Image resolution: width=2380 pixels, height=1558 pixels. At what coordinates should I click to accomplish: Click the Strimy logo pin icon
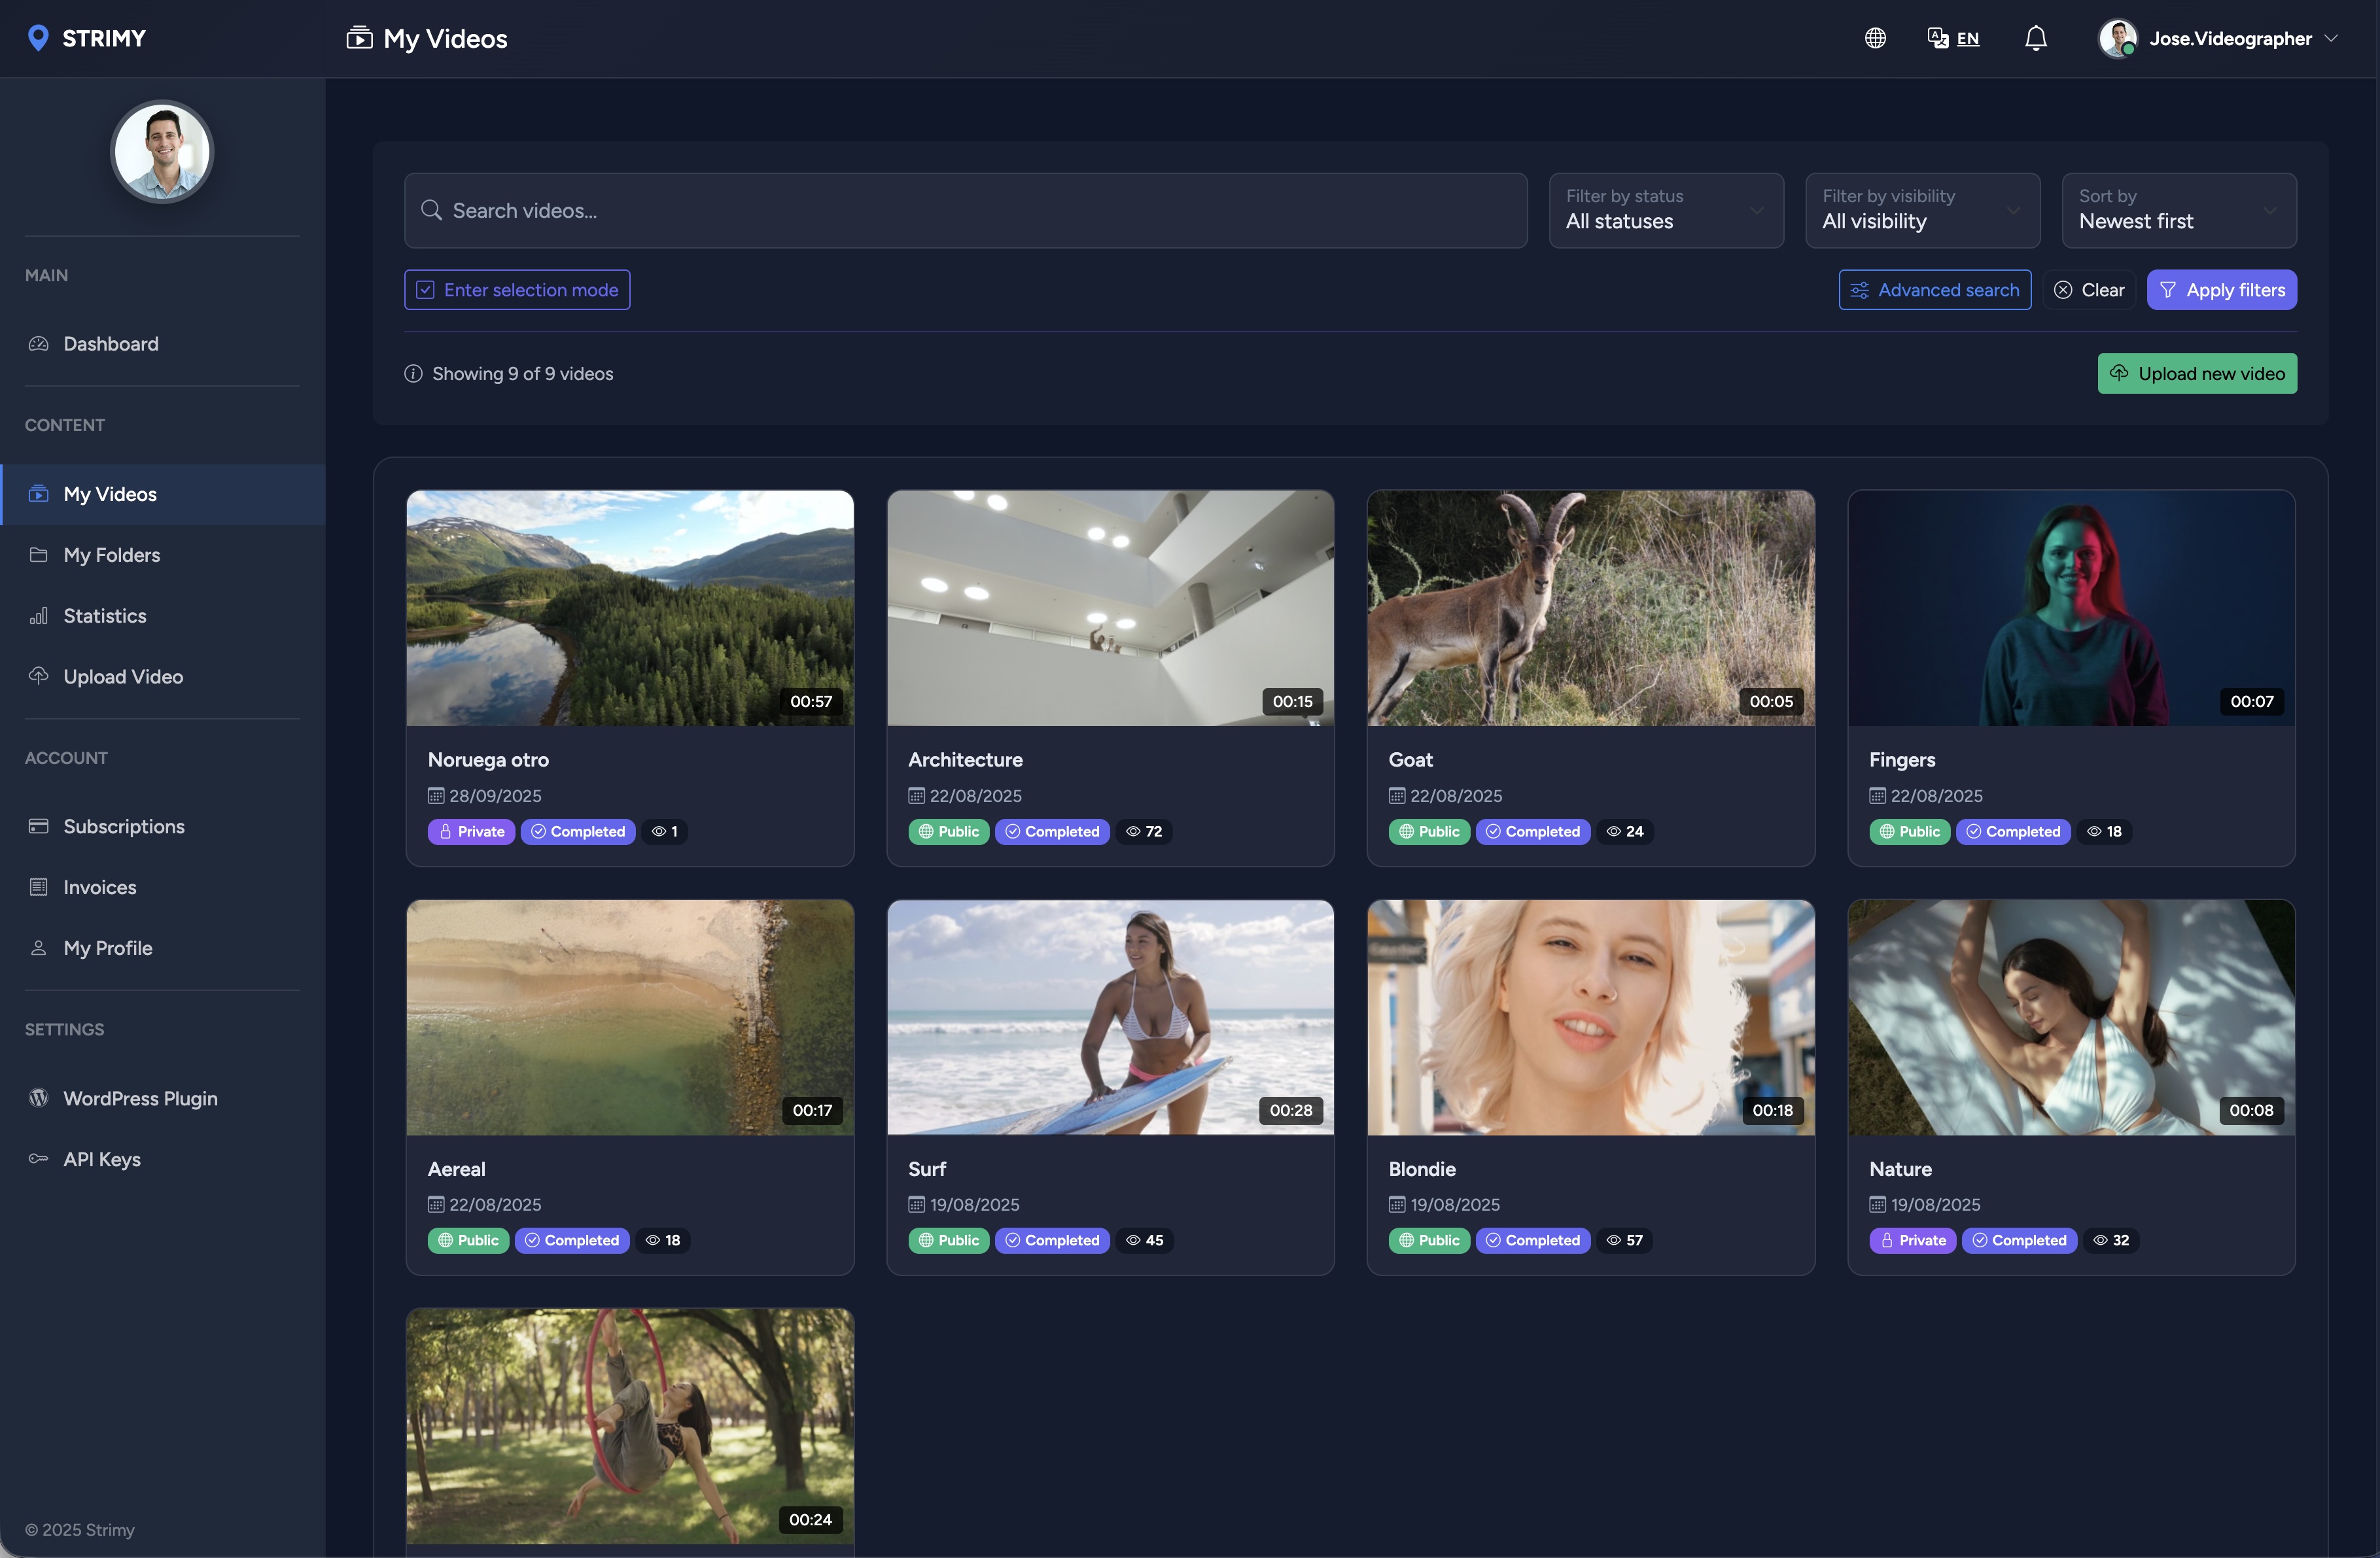(x=38, y=38)
